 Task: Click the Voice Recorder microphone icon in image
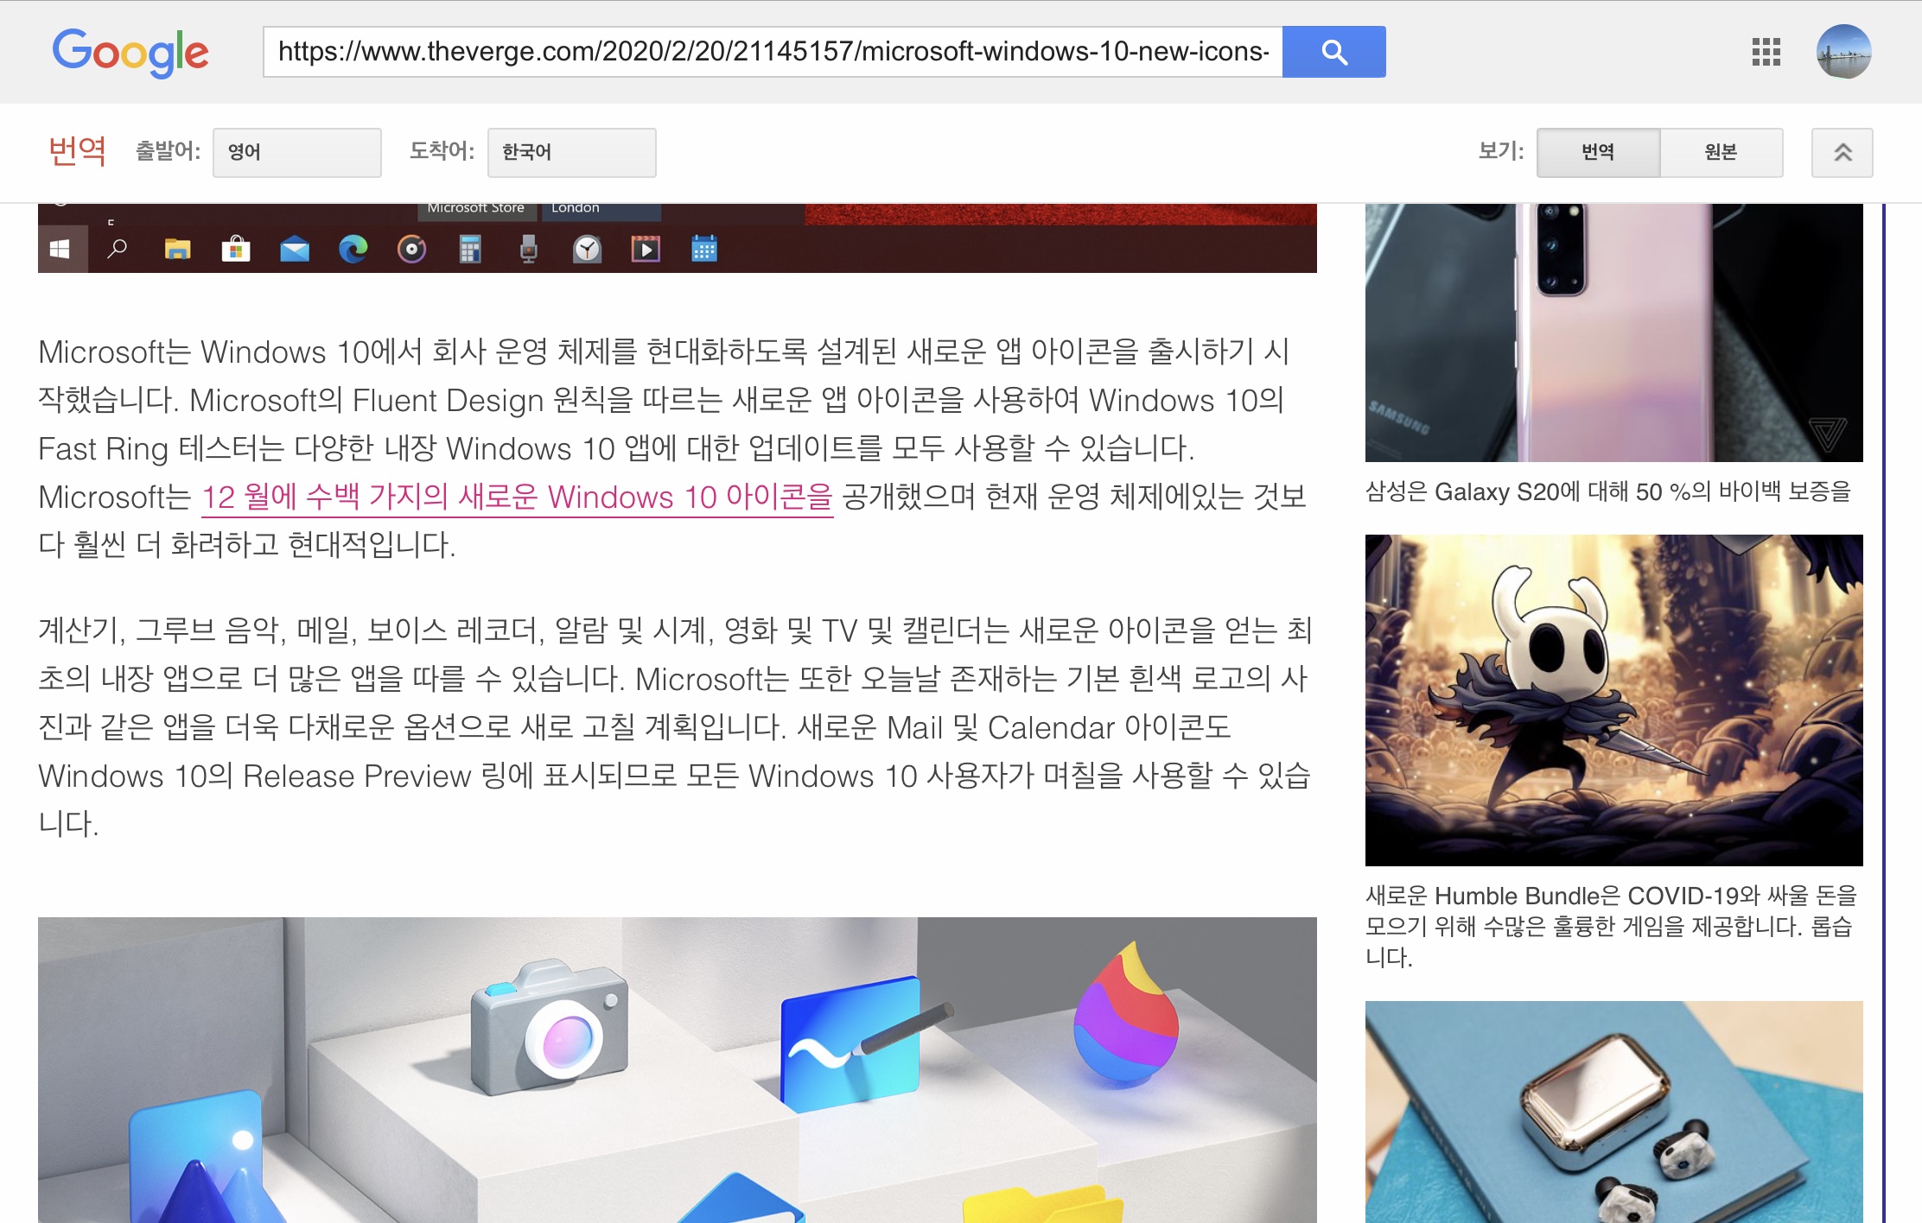(x=529, y=250)
